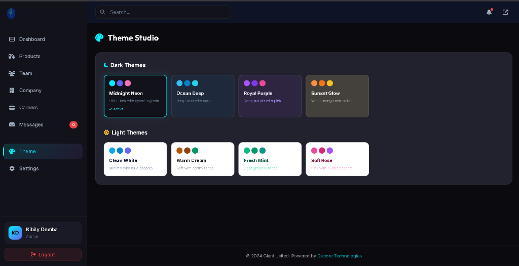
Task: Open the external link icon in header
Action: tap(505, 12)
